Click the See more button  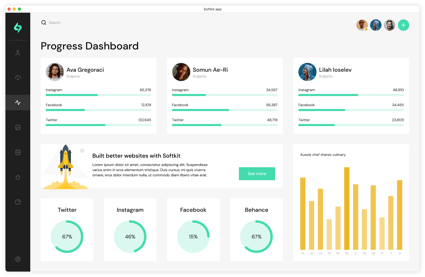pos(257,174)
